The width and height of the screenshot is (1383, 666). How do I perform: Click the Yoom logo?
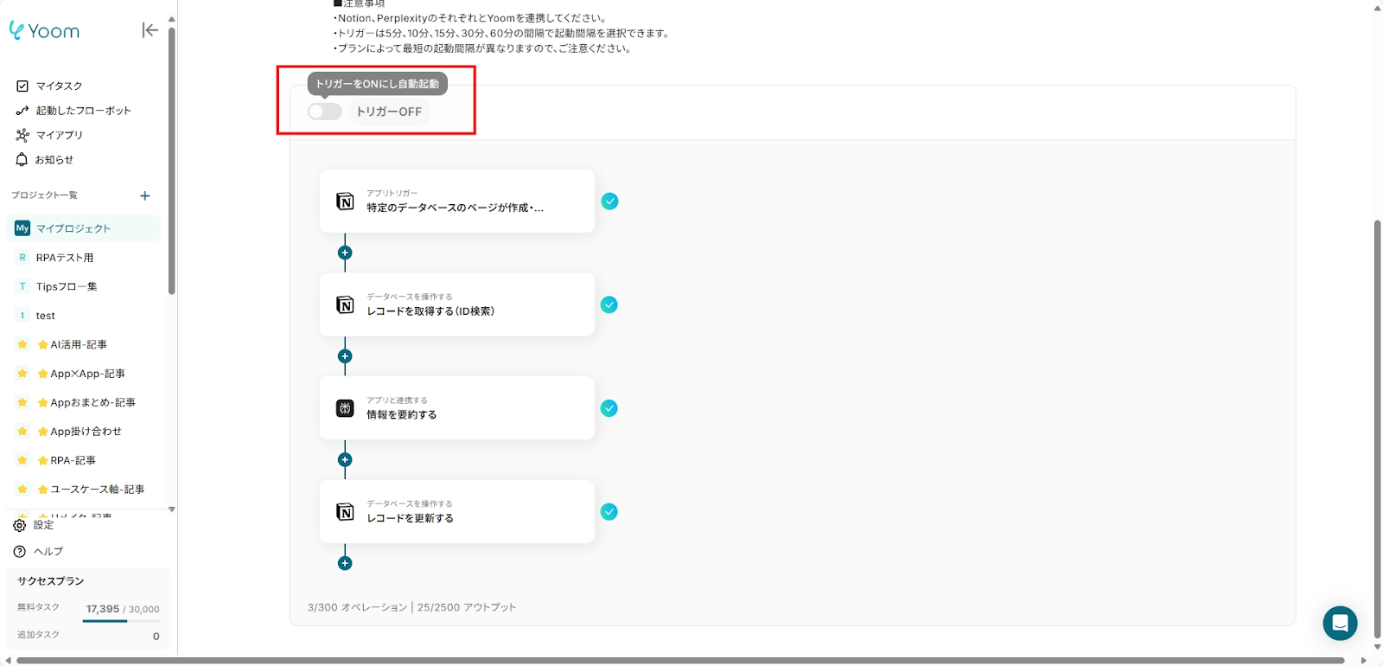point(44,31)
